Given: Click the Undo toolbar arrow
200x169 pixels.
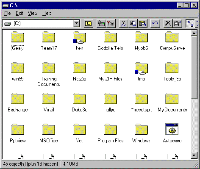Looking at the screenshot, I should pyautogui.click(x=155, y=23).
